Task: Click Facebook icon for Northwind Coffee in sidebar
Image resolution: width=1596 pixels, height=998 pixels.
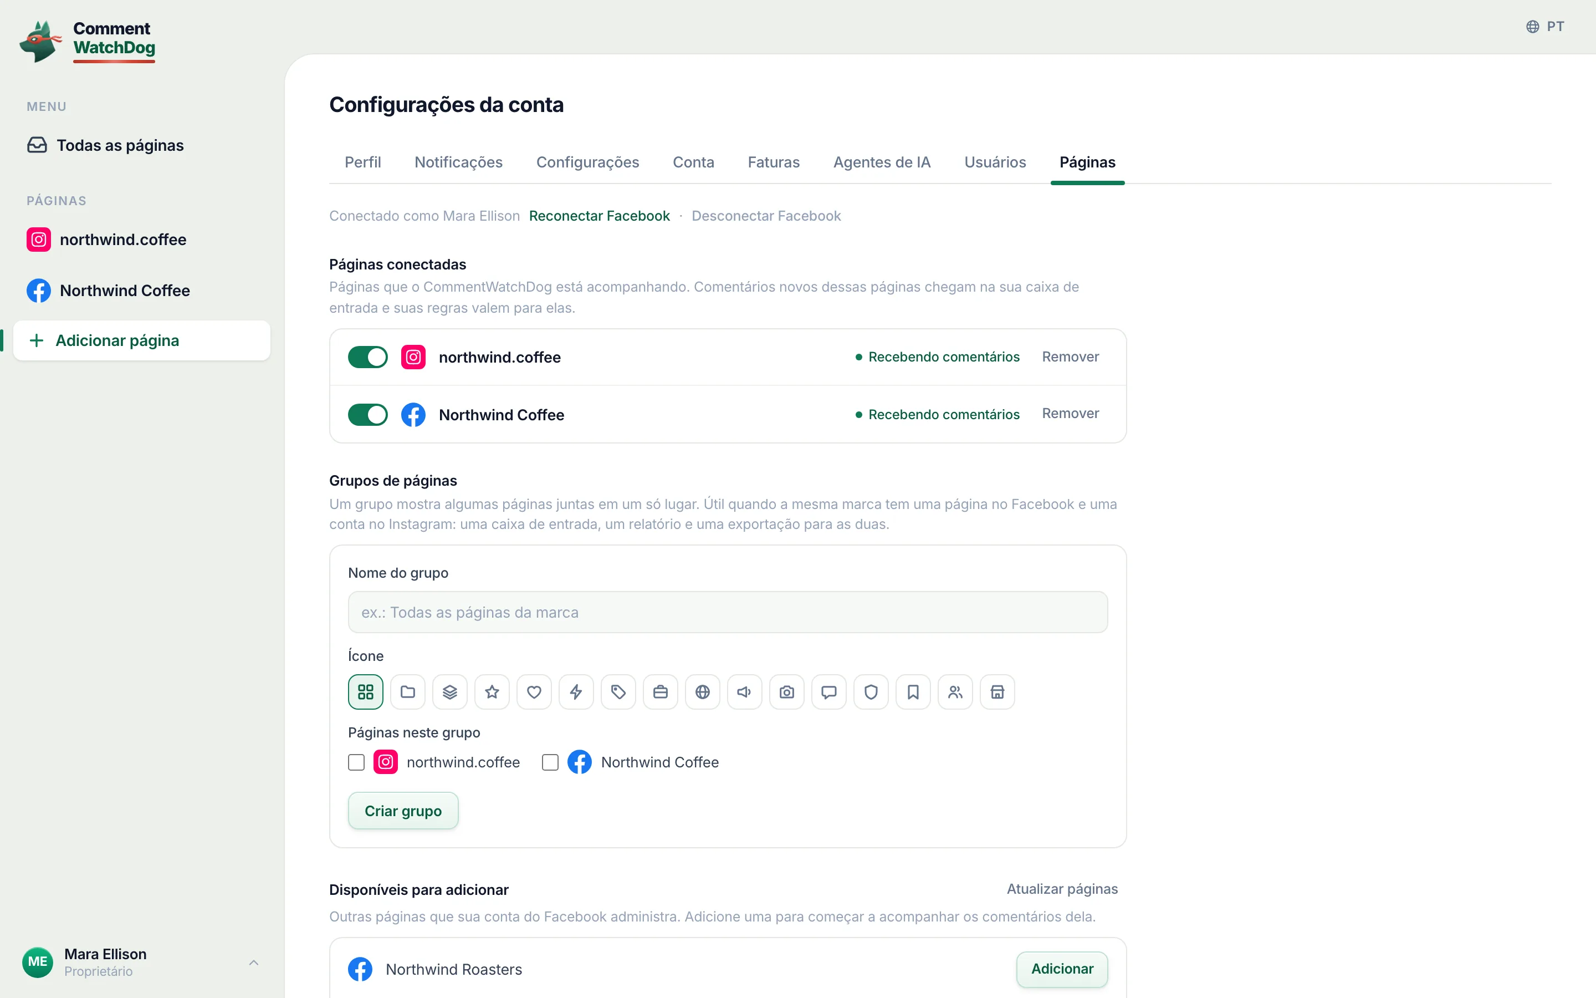Action: (38, 291)
